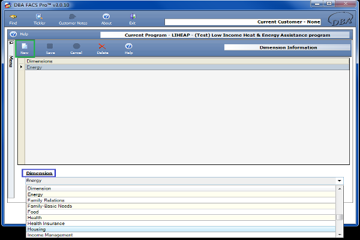Click the Dimensions column header
Image resolution: width=360 pixels, height=240 pixels.
[187, 61]
